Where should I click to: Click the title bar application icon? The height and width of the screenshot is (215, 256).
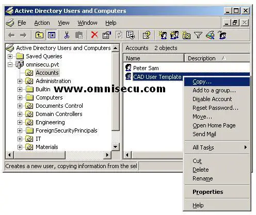coord(9,11)
